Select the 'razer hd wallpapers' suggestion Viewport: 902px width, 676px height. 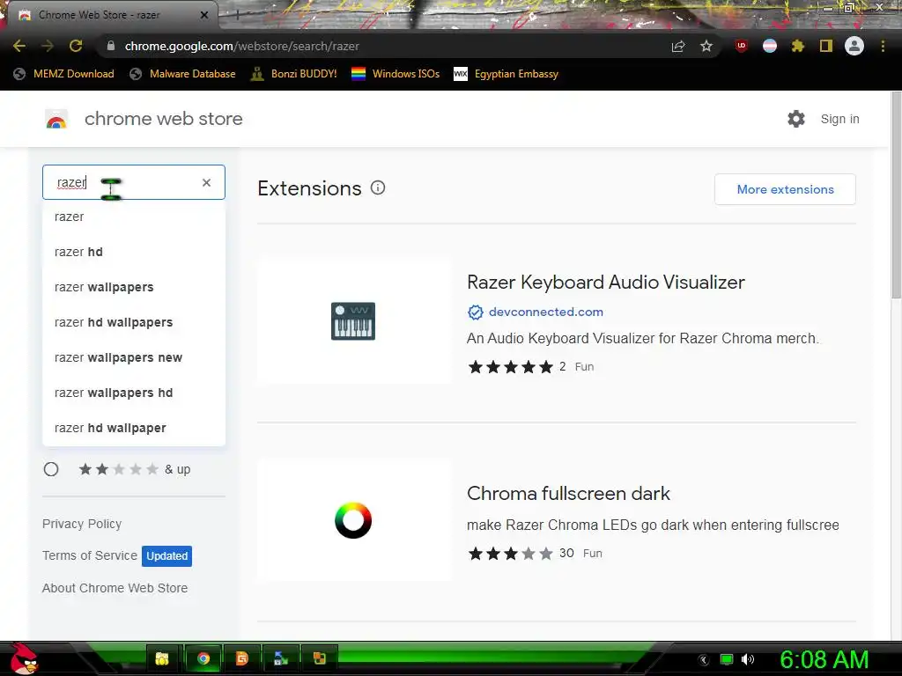pos(134,322)
